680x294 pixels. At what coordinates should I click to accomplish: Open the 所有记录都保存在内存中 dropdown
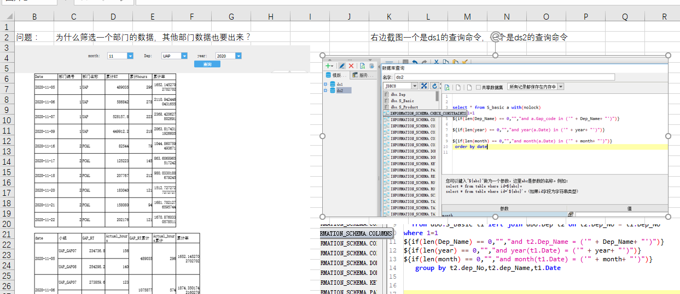click(x=561, y=87)
